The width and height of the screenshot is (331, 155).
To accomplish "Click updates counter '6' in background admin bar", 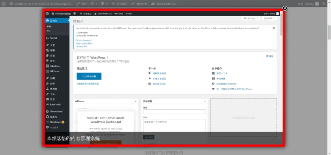I will point(94,4).
